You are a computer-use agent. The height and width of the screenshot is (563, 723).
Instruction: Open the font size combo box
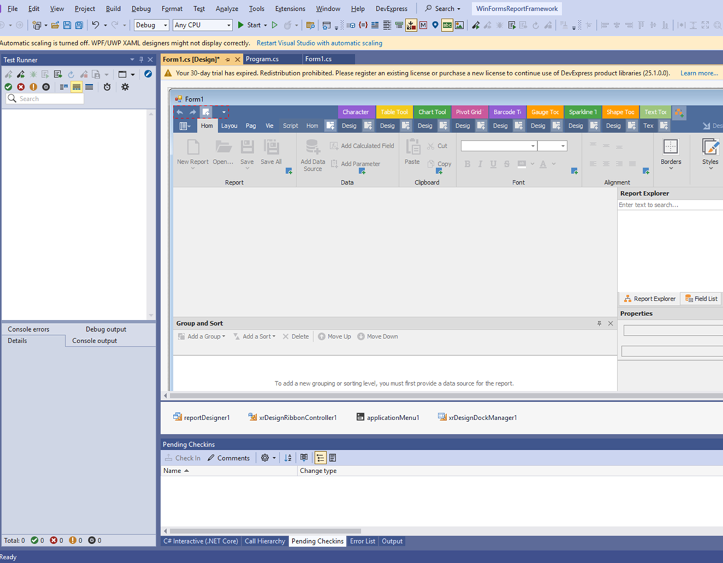[552, 146]
